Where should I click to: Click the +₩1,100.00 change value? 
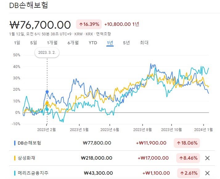pyautogui.click(x=156, y=173)
